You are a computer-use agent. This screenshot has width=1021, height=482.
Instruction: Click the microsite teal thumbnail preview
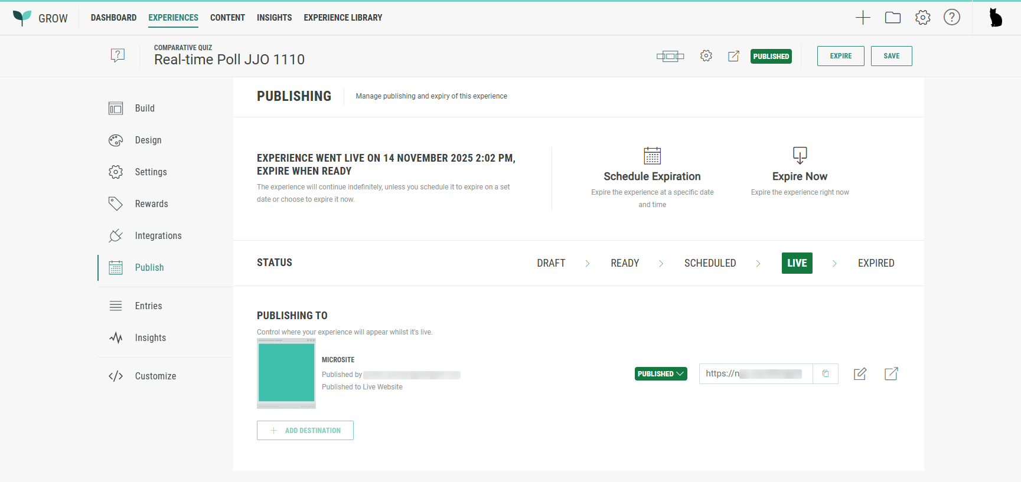coord(286,373)
